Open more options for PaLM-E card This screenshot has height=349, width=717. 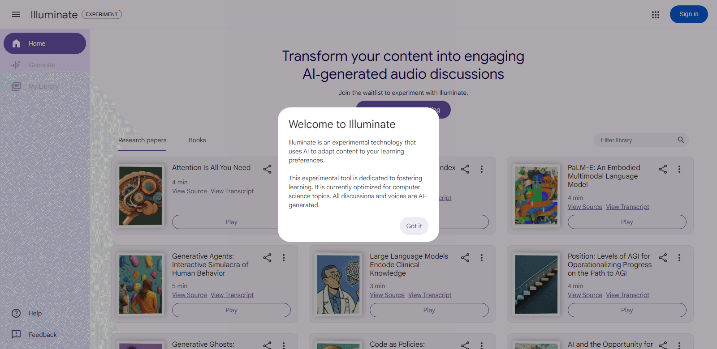pos(679,169)
